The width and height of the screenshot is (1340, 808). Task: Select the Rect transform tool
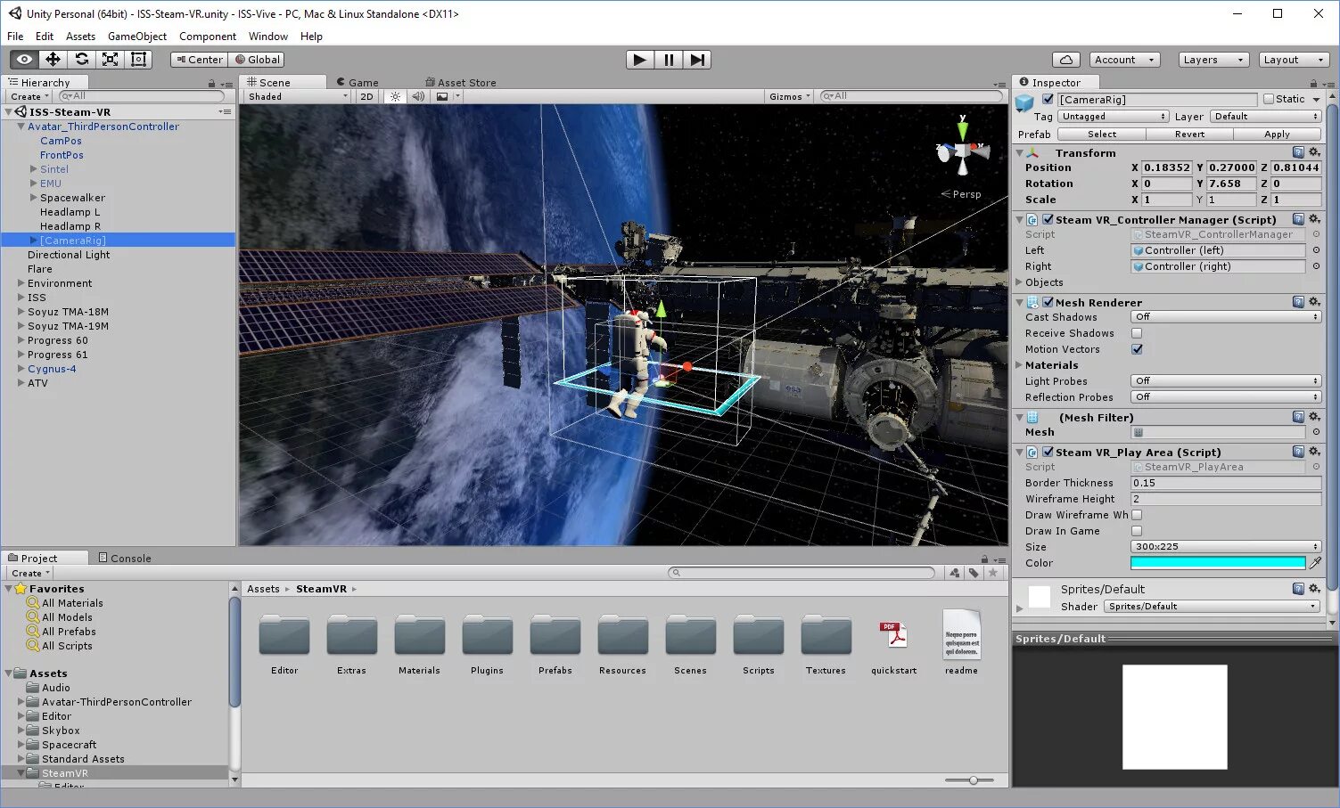point(138,60)
